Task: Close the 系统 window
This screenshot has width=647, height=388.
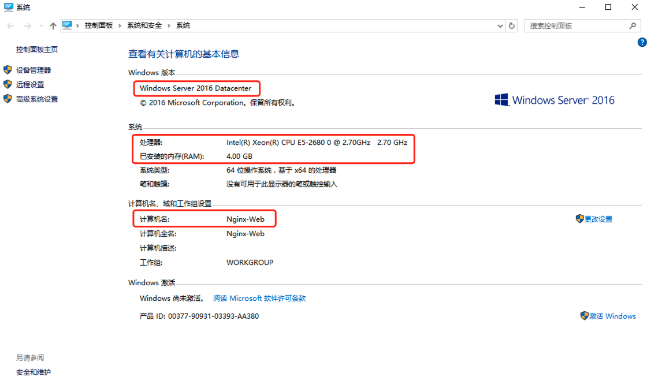Action: (635, 7)
